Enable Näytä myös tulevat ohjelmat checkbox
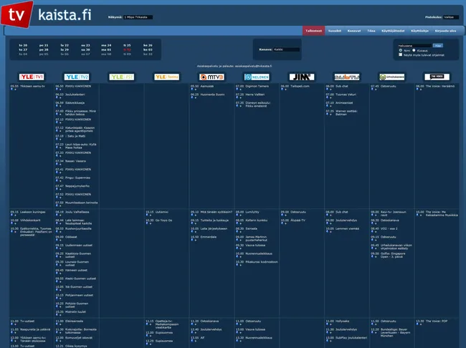This screenshot has height=348, width=466. tap(401, 54)
